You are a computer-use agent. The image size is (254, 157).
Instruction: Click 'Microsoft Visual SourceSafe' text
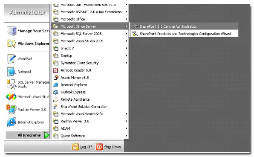[x=82, y=114]
